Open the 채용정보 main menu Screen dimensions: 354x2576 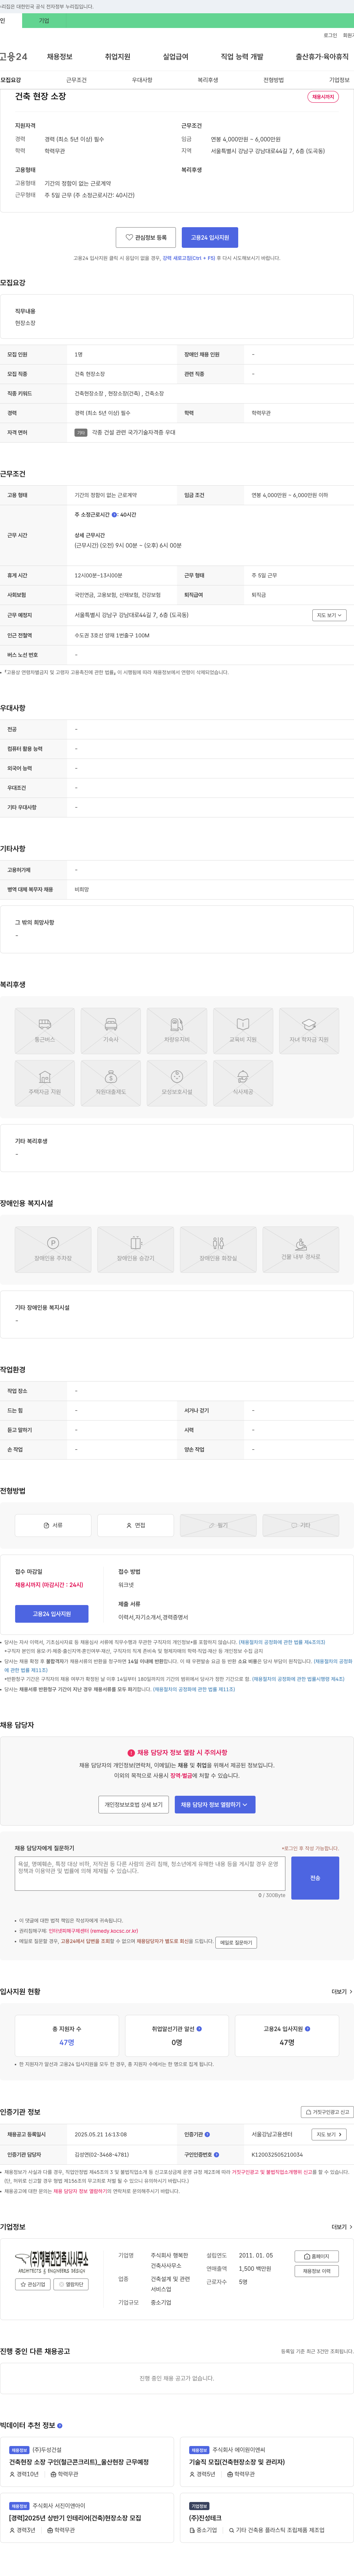pyautogui.click(x=59, y=57)
